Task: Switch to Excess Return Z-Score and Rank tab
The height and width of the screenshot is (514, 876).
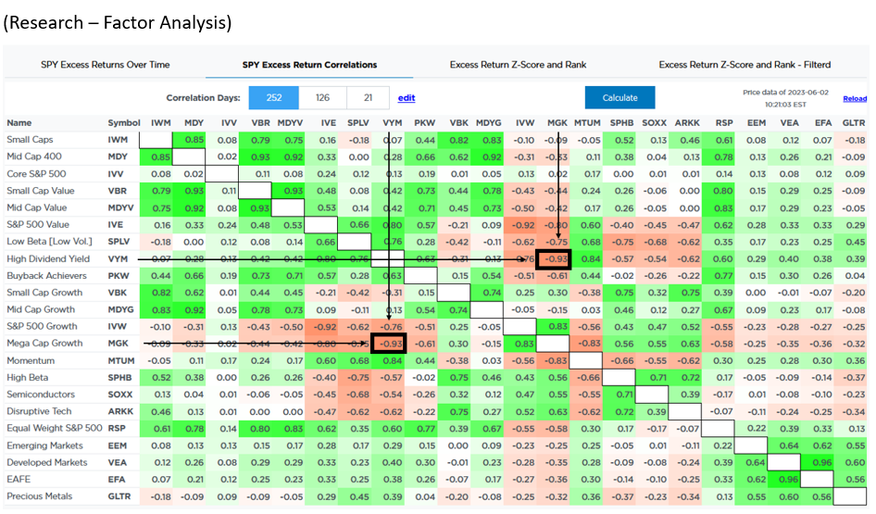Action: pos(518,65)
